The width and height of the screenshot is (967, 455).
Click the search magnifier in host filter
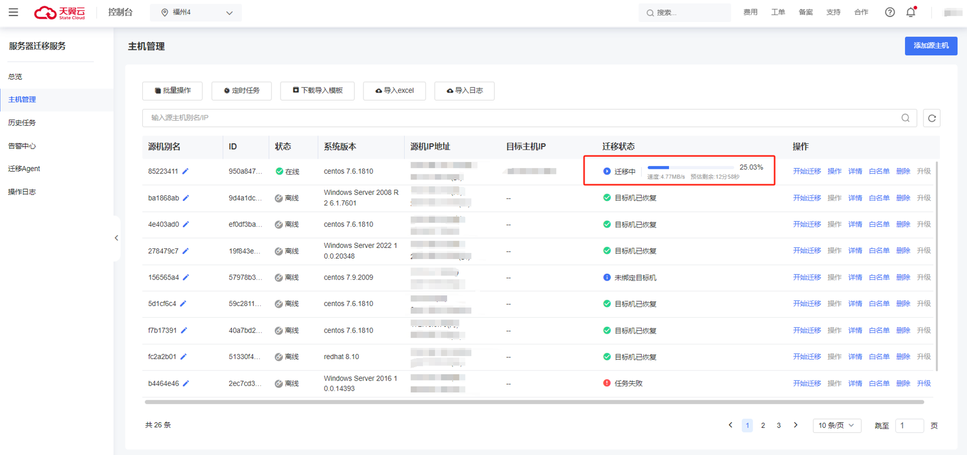tap(905, 118)
